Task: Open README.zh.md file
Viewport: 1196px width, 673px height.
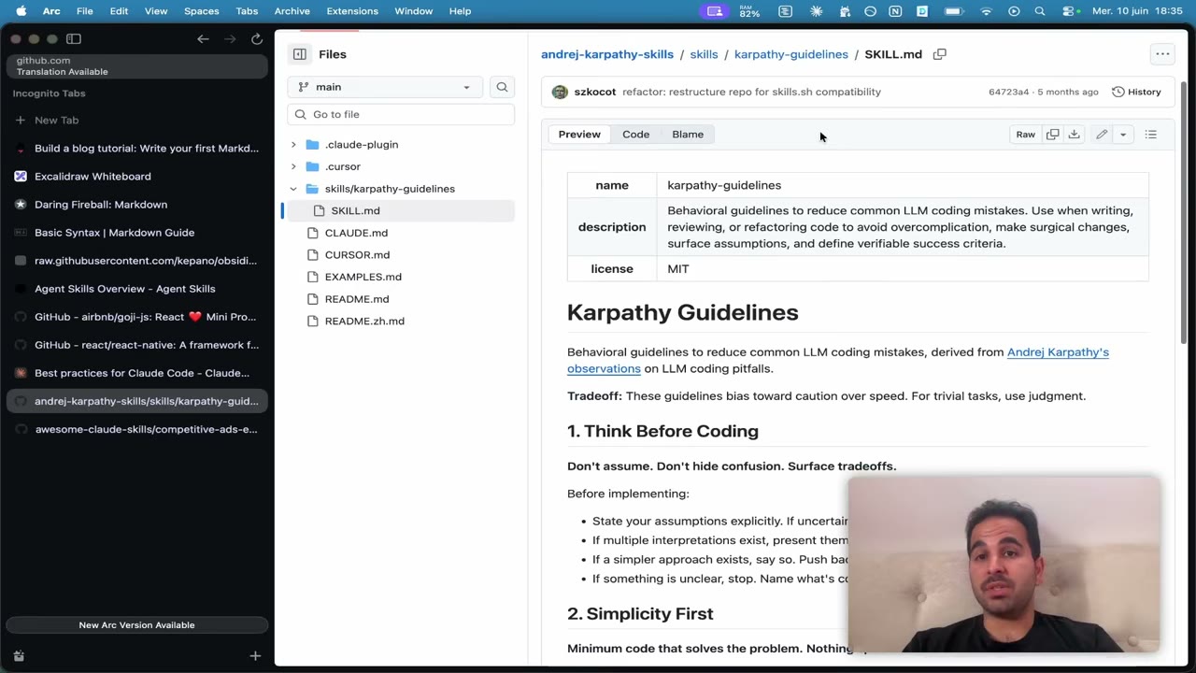Action: pos(364,321)
